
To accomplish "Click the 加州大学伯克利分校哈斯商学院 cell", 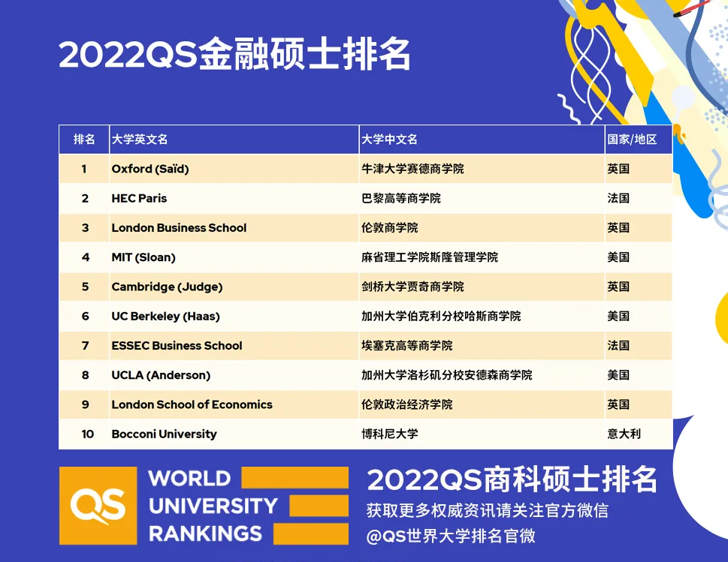I will [x=482, y=316].
